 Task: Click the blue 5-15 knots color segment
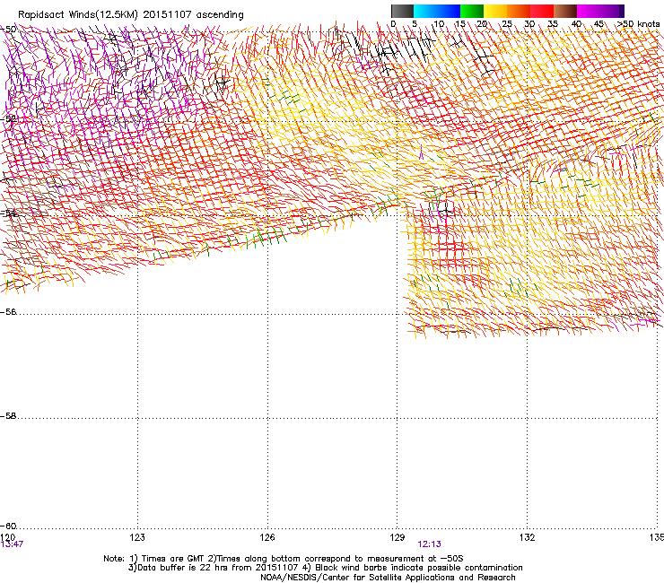pos(437,11)
